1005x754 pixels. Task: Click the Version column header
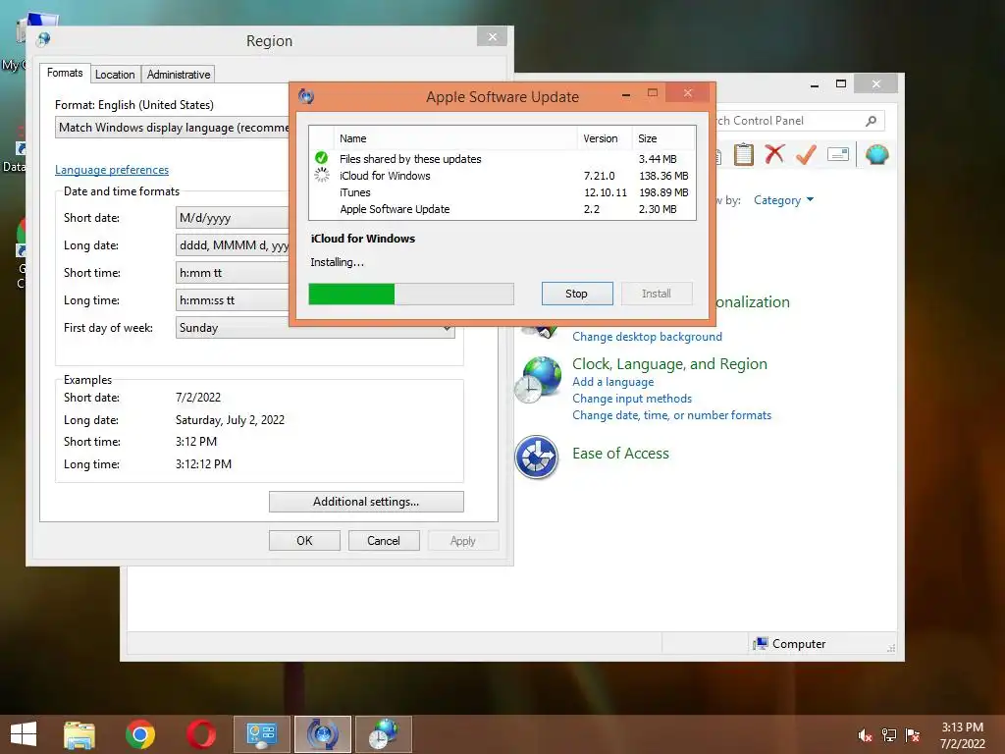tap(605, 138)
